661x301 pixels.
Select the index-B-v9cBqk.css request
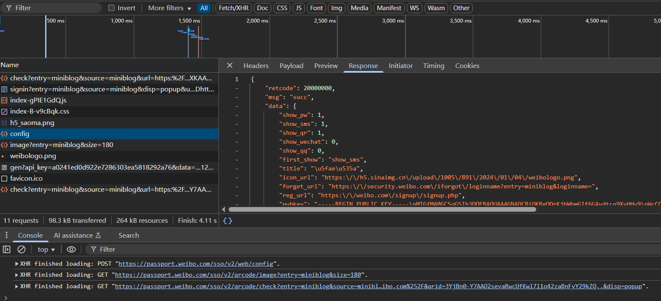tap(39, 111)
